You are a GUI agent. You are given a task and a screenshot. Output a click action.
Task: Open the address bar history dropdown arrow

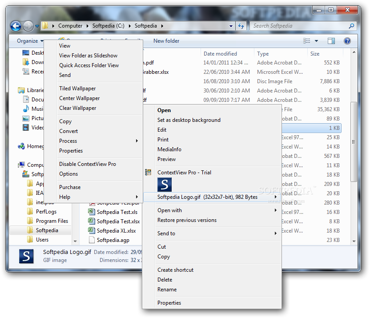click(231, 26)
